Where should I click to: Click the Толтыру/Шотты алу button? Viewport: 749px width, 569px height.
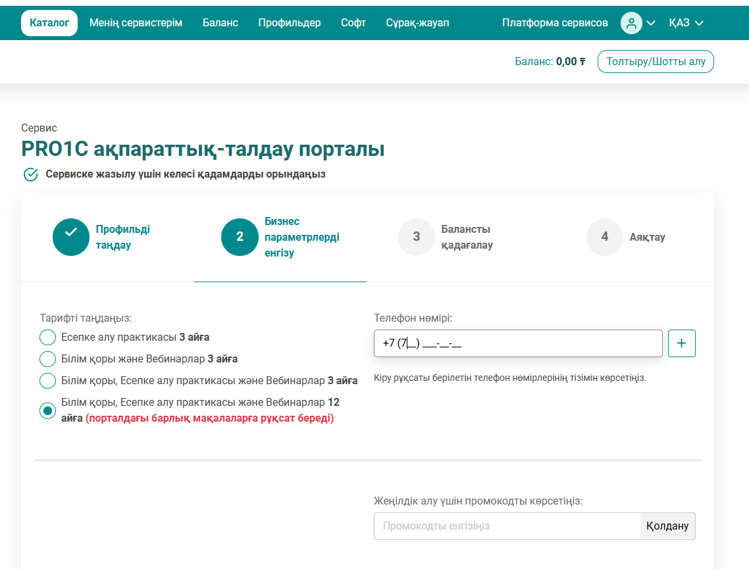pos(655,62)
